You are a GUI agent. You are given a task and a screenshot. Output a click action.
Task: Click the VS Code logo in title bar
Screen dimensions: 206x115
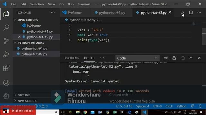tap(5, 4)
